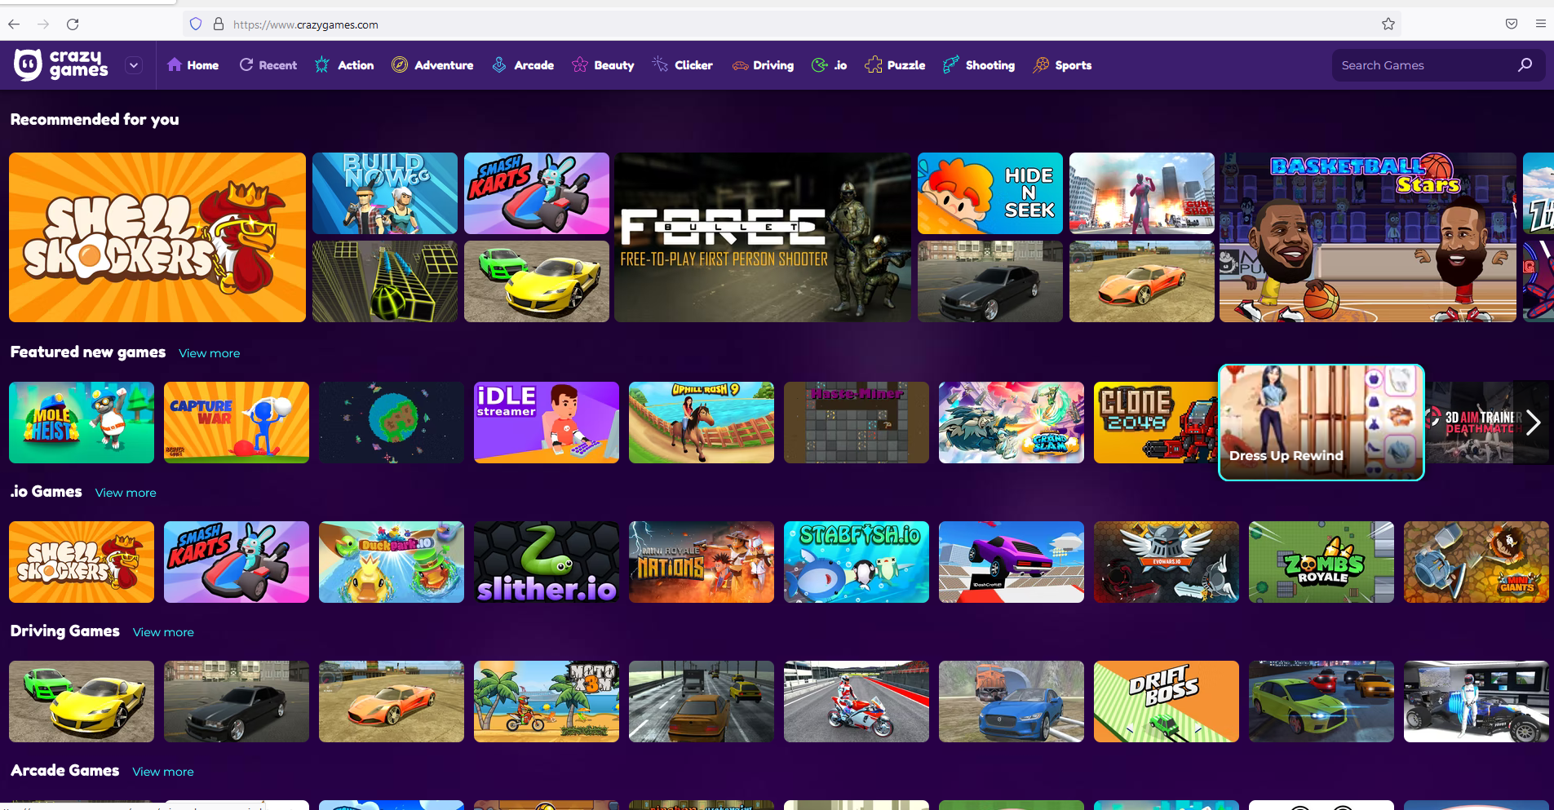Open the Clicker category
Image resolution: width=1554 pixels, height=810 pixels.
[682, 65]
